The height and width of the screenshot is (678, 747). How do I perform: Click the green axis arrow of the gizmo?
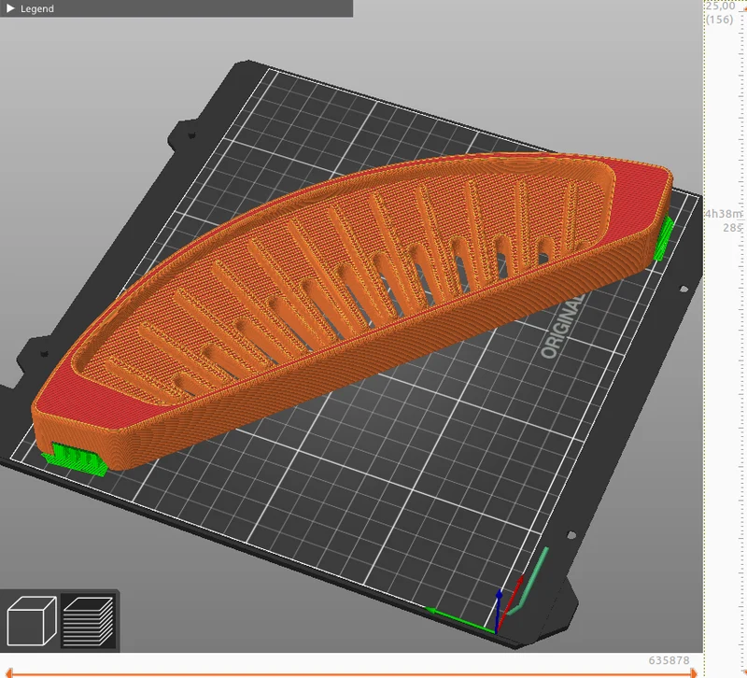460,620
